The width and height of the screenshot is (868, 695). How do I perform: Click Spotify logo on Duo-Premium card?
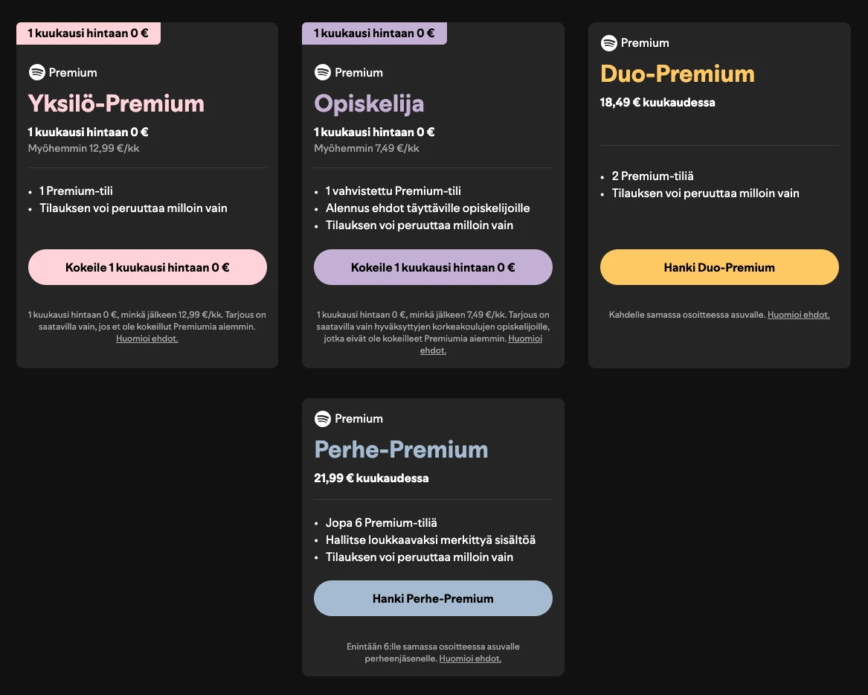pos(609,42)
